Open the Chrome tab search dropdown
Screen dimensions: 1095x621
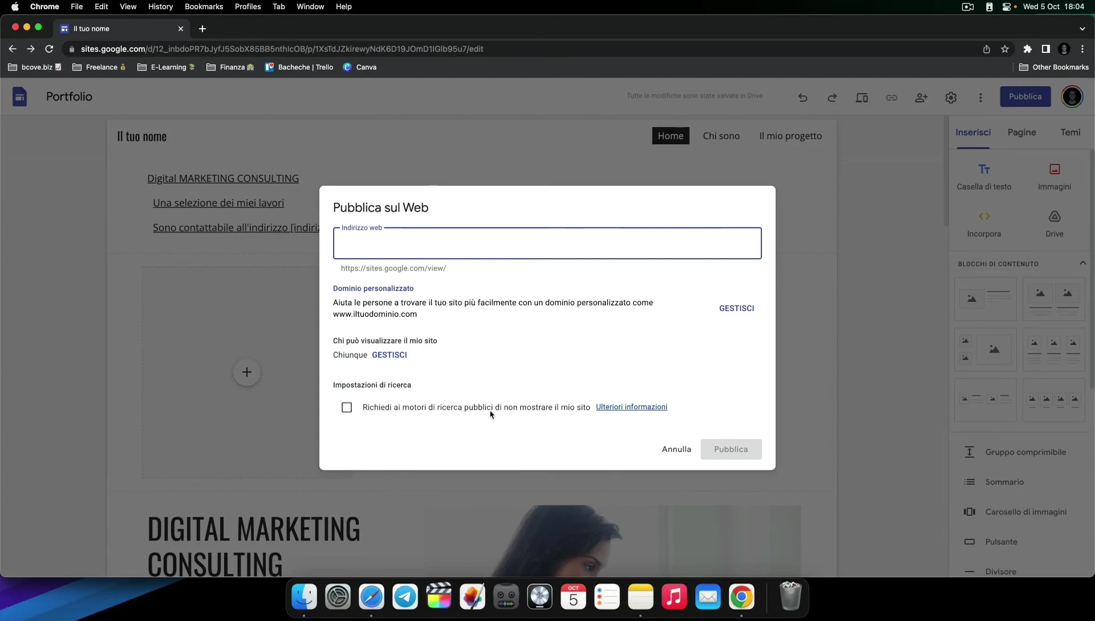pos(1082,28)
